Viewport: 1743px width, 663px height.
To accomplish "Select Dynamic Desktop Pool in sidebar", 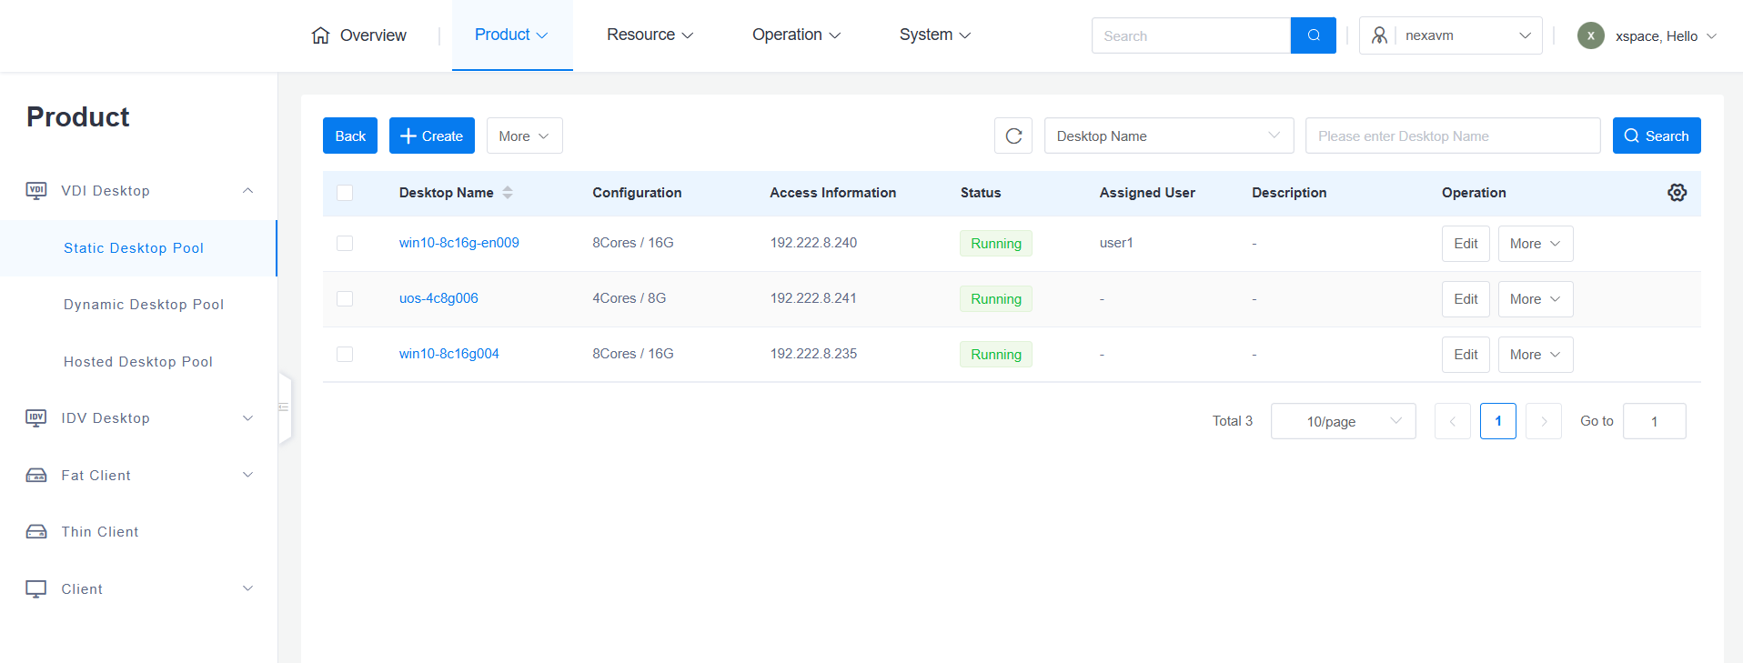I will (x=144, y=305).
